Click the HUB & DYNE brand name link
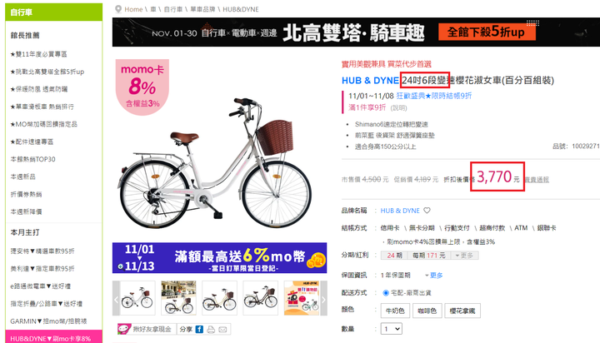The image size is (600, 343). [x=400, y=211]
